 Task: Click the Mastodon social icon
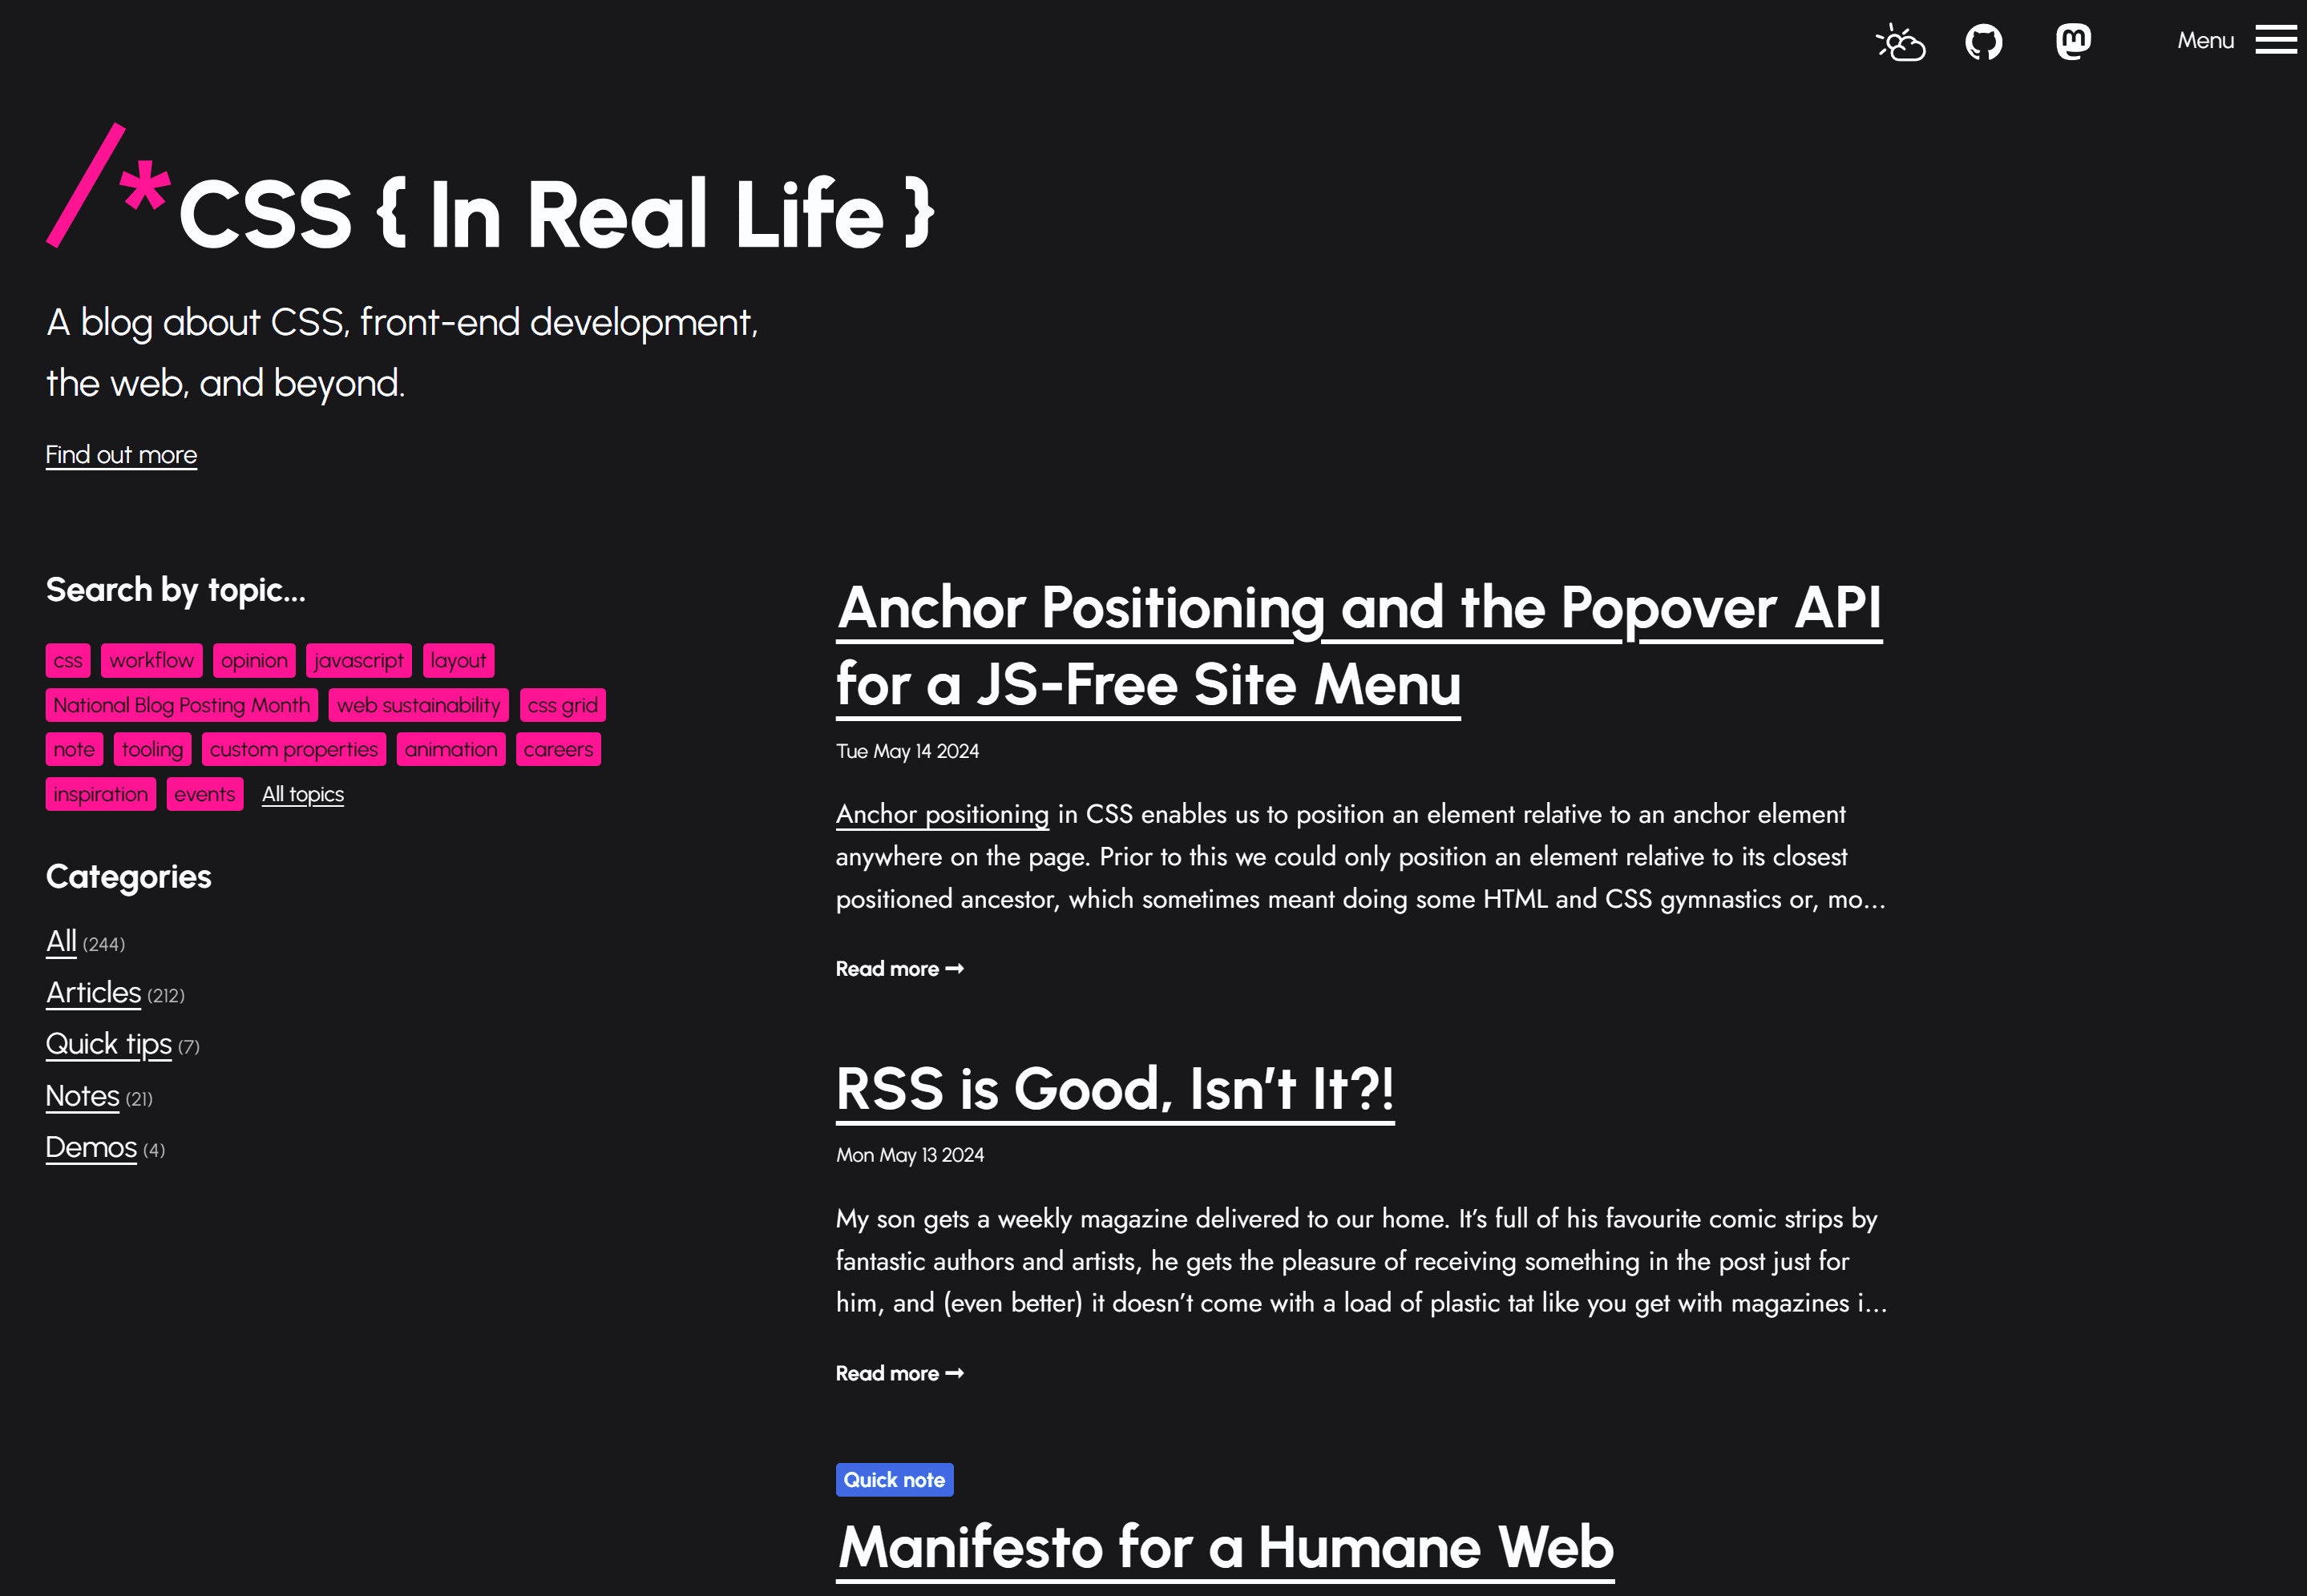(x=2075, y=40)
